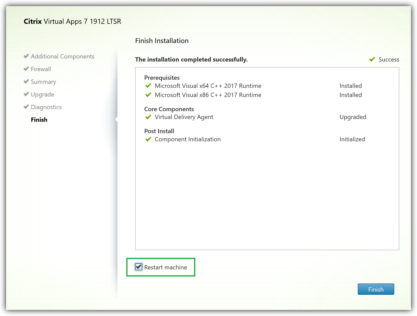Click the Finish button
The image size is (417, 316).
(x=376, y=289)
